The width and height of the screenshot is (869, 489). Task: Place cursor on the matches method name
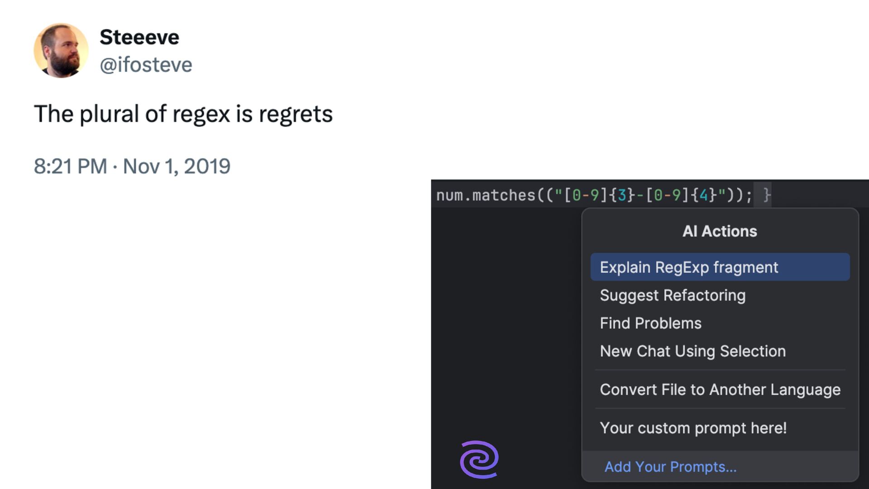[x=504, y=195]
